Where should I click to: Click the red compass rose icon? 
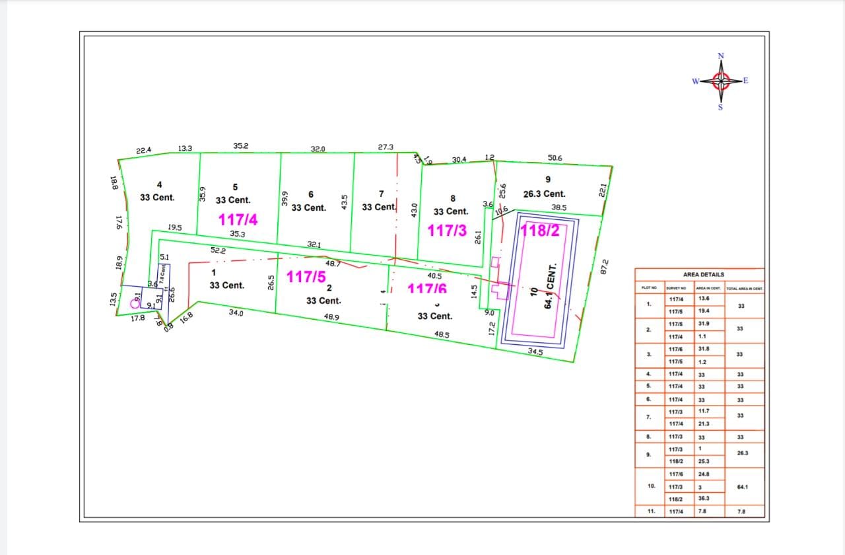[720, 81]
